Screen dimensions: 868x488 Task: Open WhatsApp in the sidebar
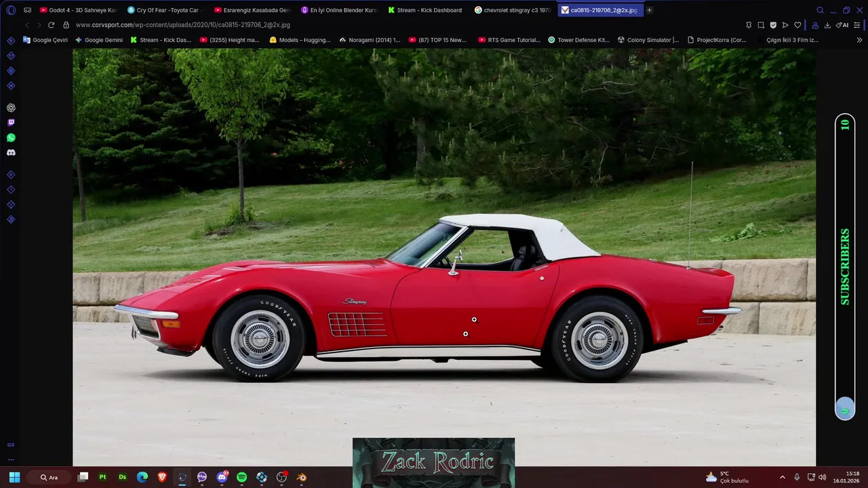click(x=11, y=138)
